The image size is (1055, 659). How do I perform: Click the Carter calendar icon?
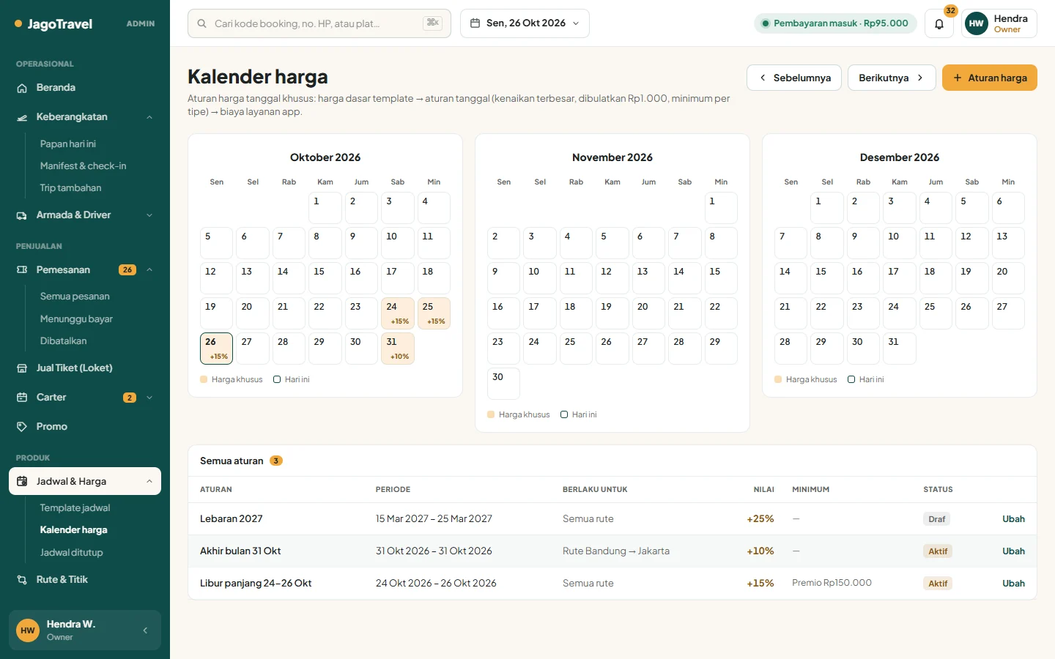22,398
